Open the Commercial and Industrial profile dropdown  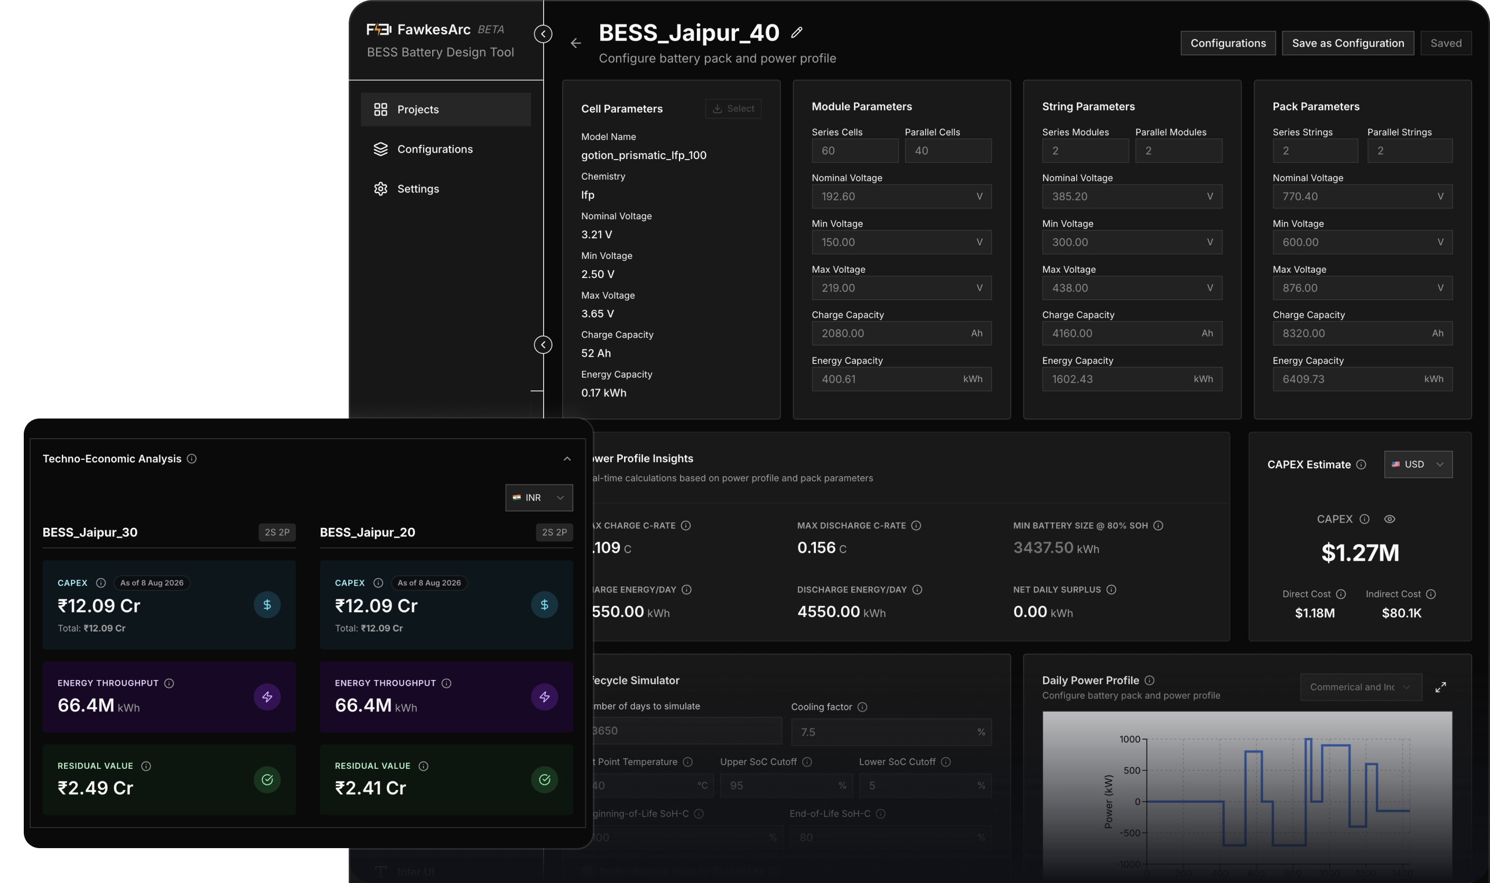point(1361,686)
